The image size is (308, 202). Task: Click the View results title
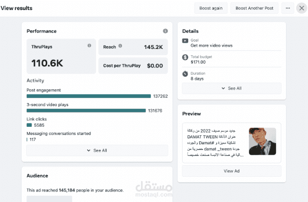[16, 8]
